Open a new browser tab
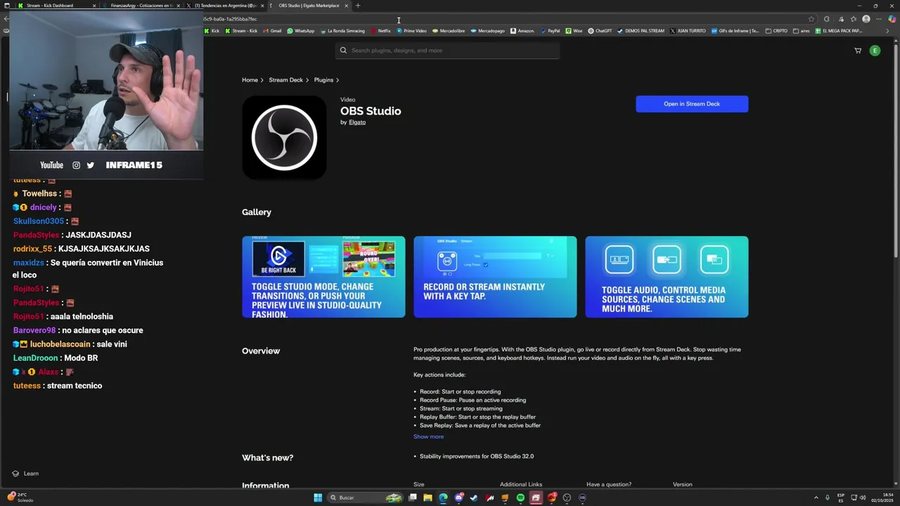Screen dimensions: 900x506 tap(358, 6)
